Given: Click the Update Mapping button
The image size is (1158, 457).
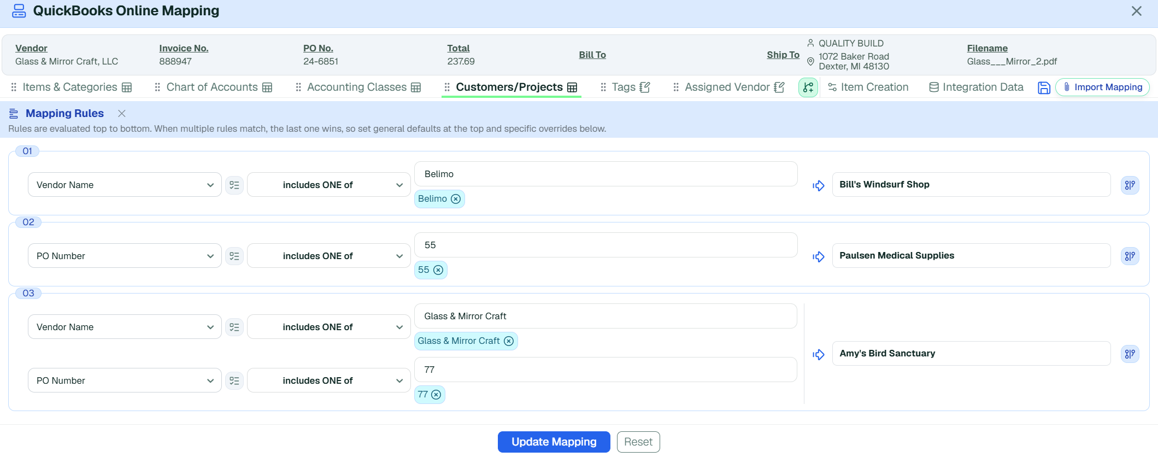Looking at the screenshot, I should (x=554, y=442).
